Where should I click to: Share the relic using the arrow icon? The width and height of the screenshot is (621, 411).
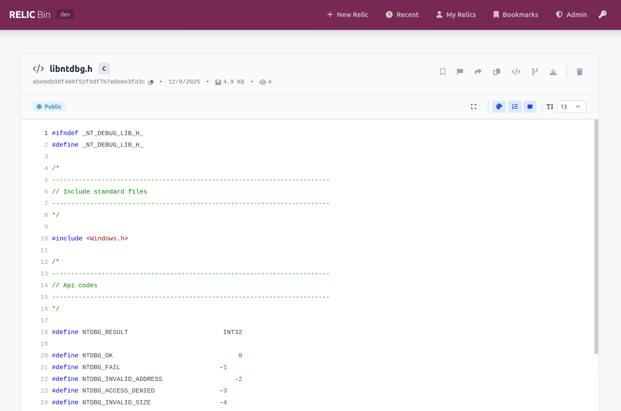click(x=478, y=72)
